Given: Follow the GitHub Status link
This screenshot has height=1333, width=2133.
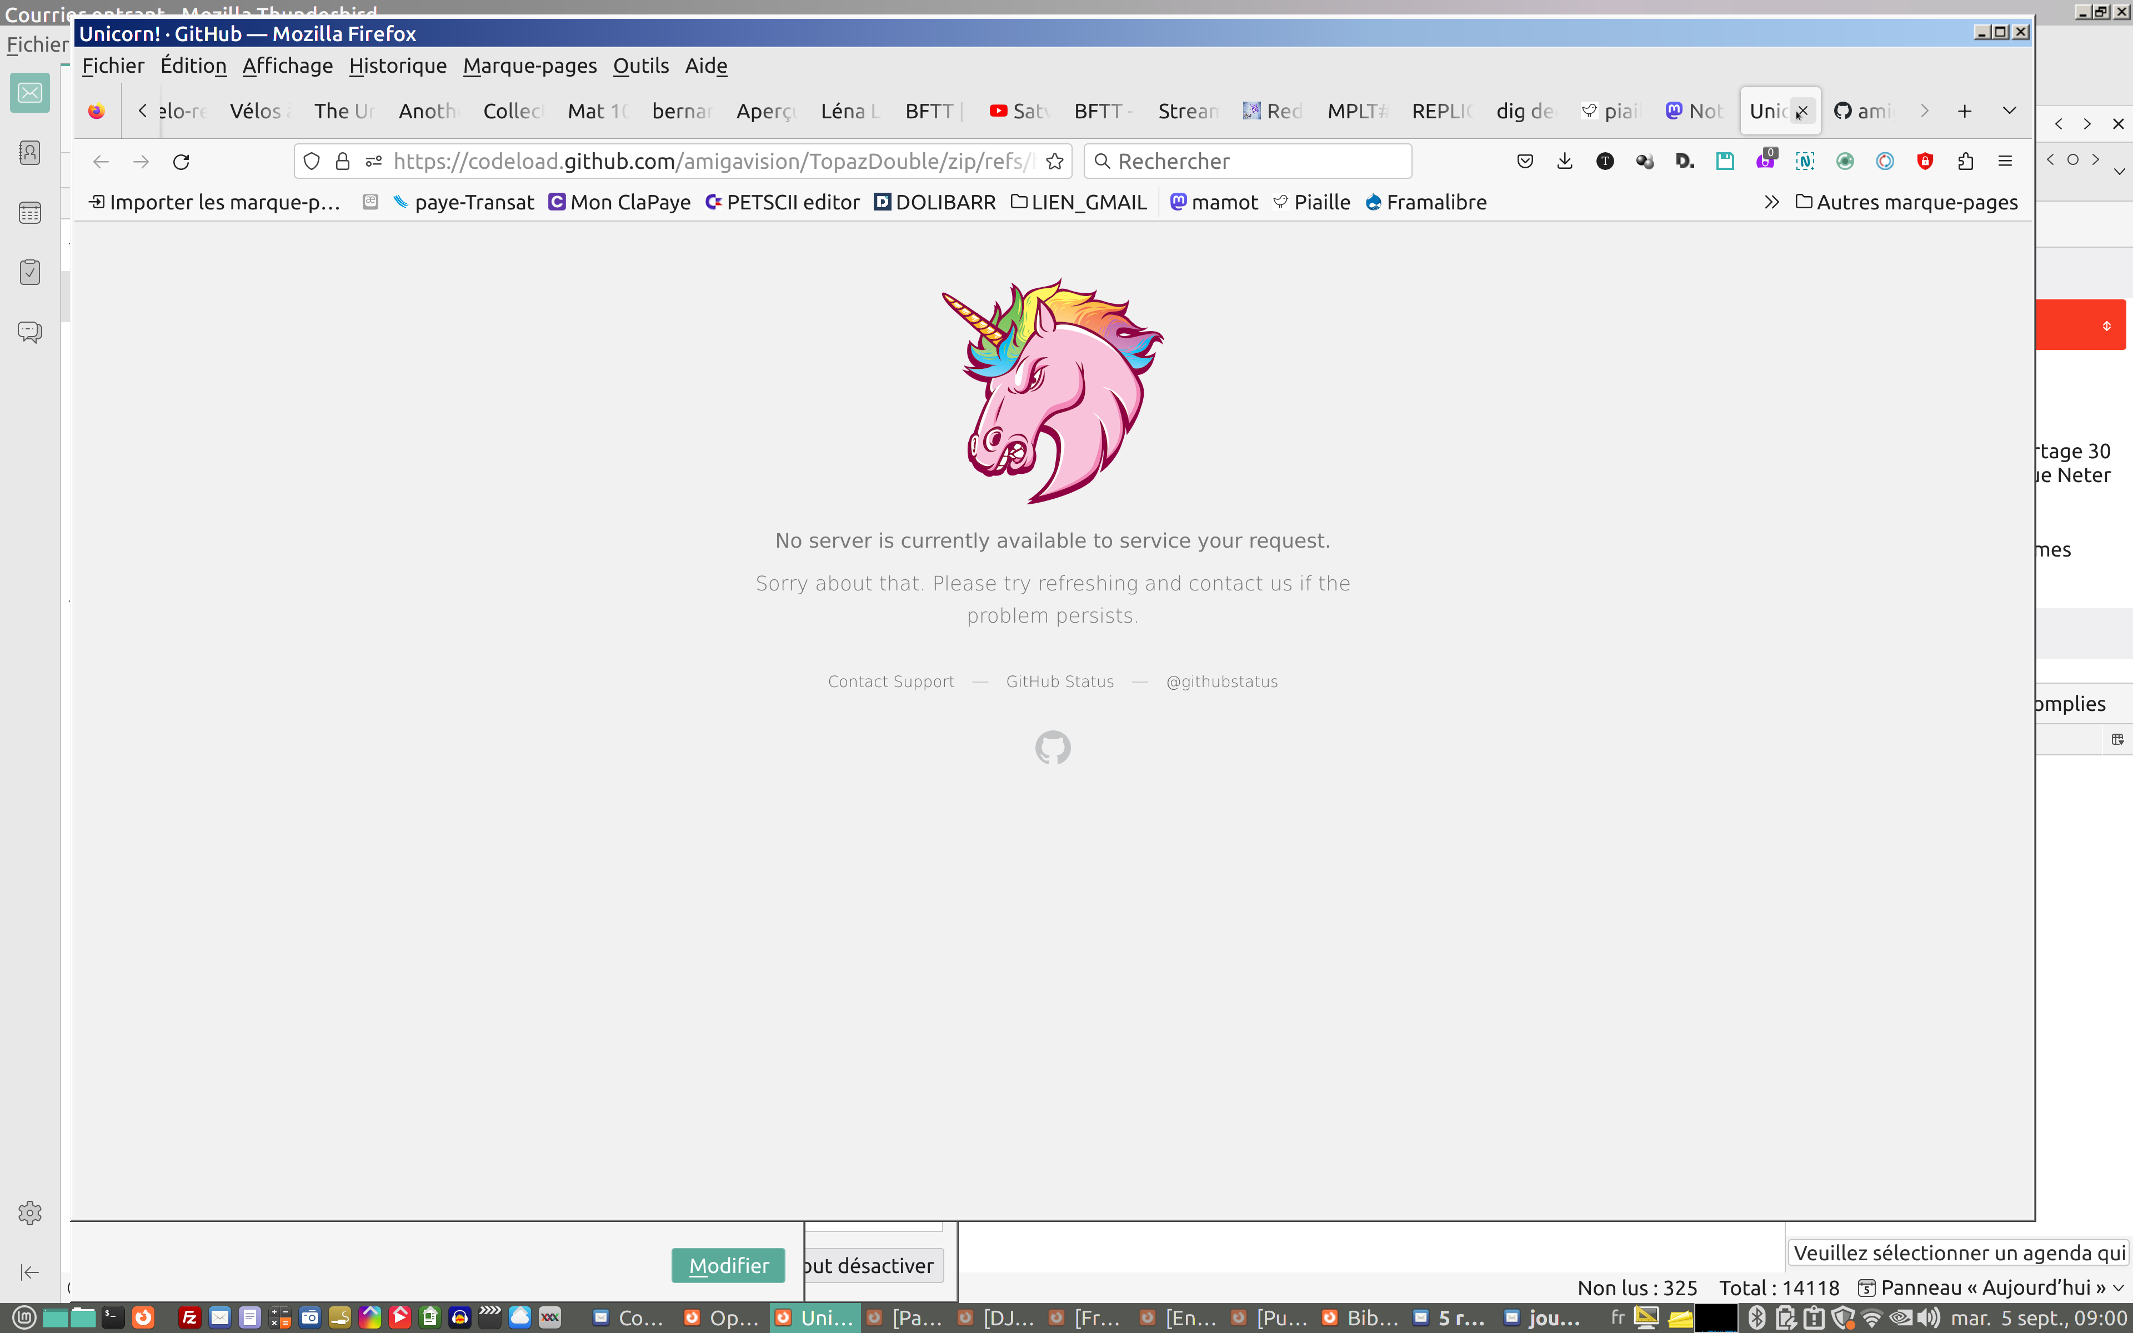Looking at the screenshot, I should click(x=1059, y=681).
